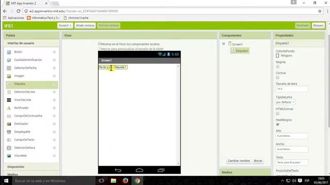Screen dimensions: 330x185
Task: Select the VisorDeLista palette icon
Action: pyautogui.click(x=9, y=100)
